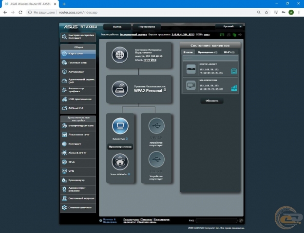
Task: Click the MAC address link of 192.168.50.203
Action: 211,89
